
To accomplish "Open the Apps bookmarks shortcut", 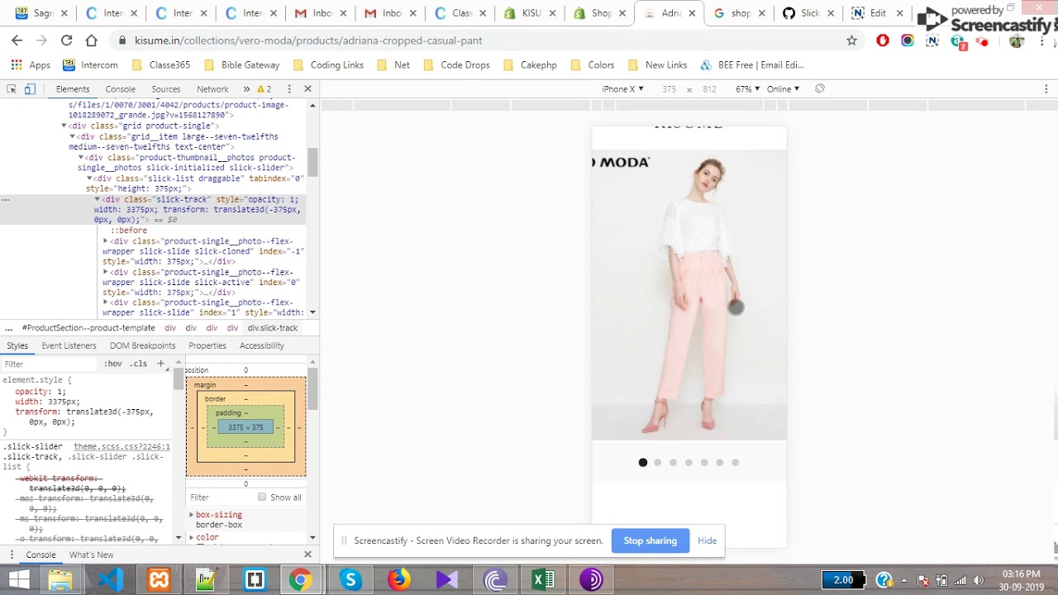I will pos(31,64).
